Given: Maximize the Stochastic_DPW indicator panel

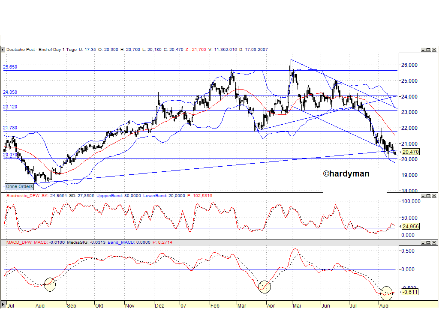Looking at the screenshot, I should 428,195.
